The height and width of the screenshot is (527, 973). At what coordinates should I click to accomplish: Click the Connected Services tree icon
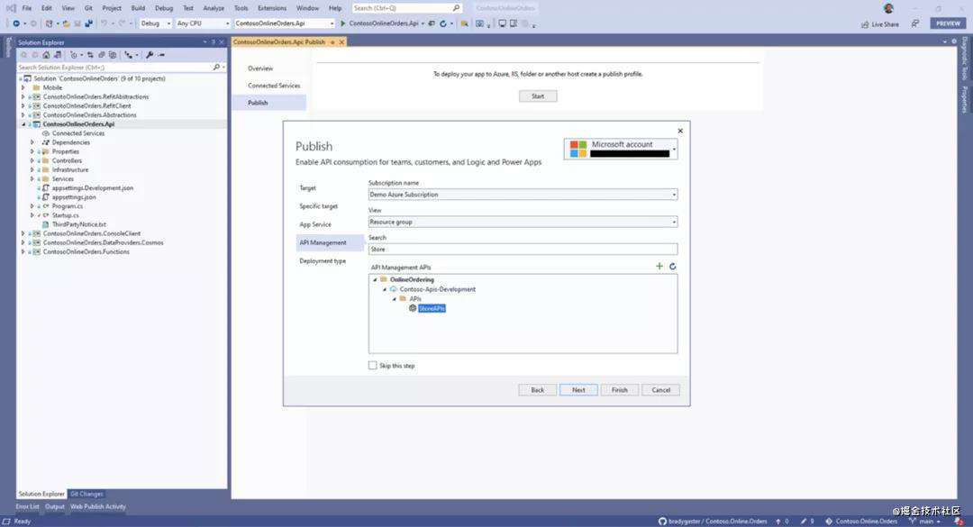tap(46, 133)
